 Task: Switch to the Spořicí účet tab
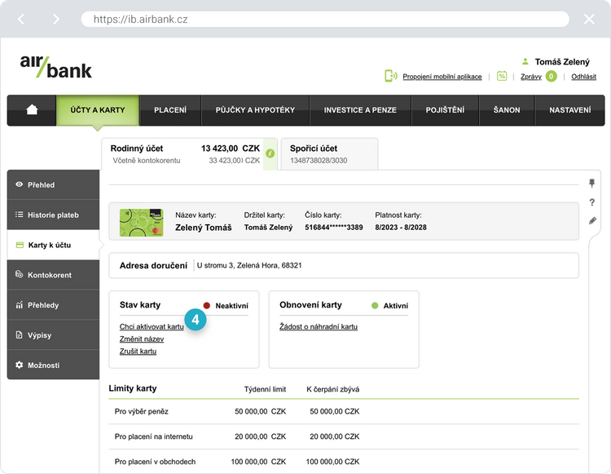[x=328, y=153]
